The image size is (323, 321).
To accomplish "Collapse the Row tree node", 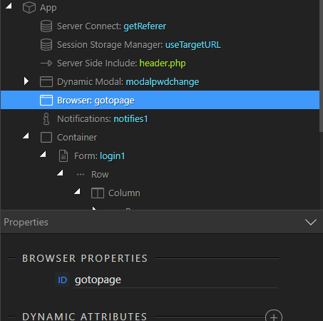I will pyautogui.click(x=60, y=173).
